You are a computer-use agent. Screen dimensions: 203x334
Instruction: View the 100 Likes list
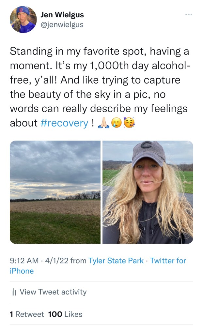tap(65, 314)
